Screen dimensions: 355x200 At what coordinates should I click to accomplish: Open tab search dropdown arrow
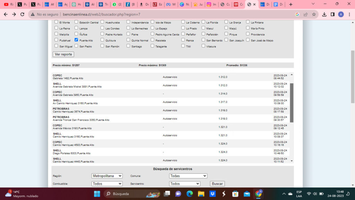[x=313, y=4]
